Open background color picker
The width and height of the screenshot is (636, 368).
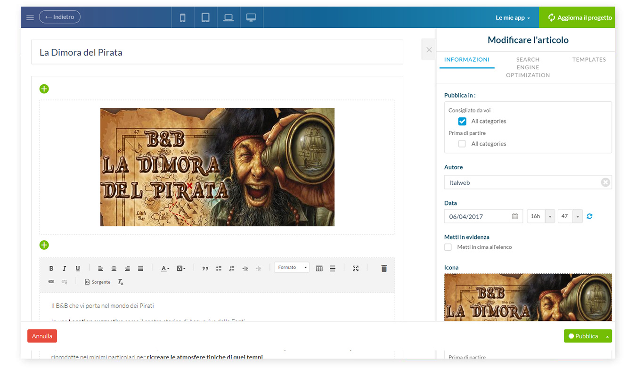(181, 269)
